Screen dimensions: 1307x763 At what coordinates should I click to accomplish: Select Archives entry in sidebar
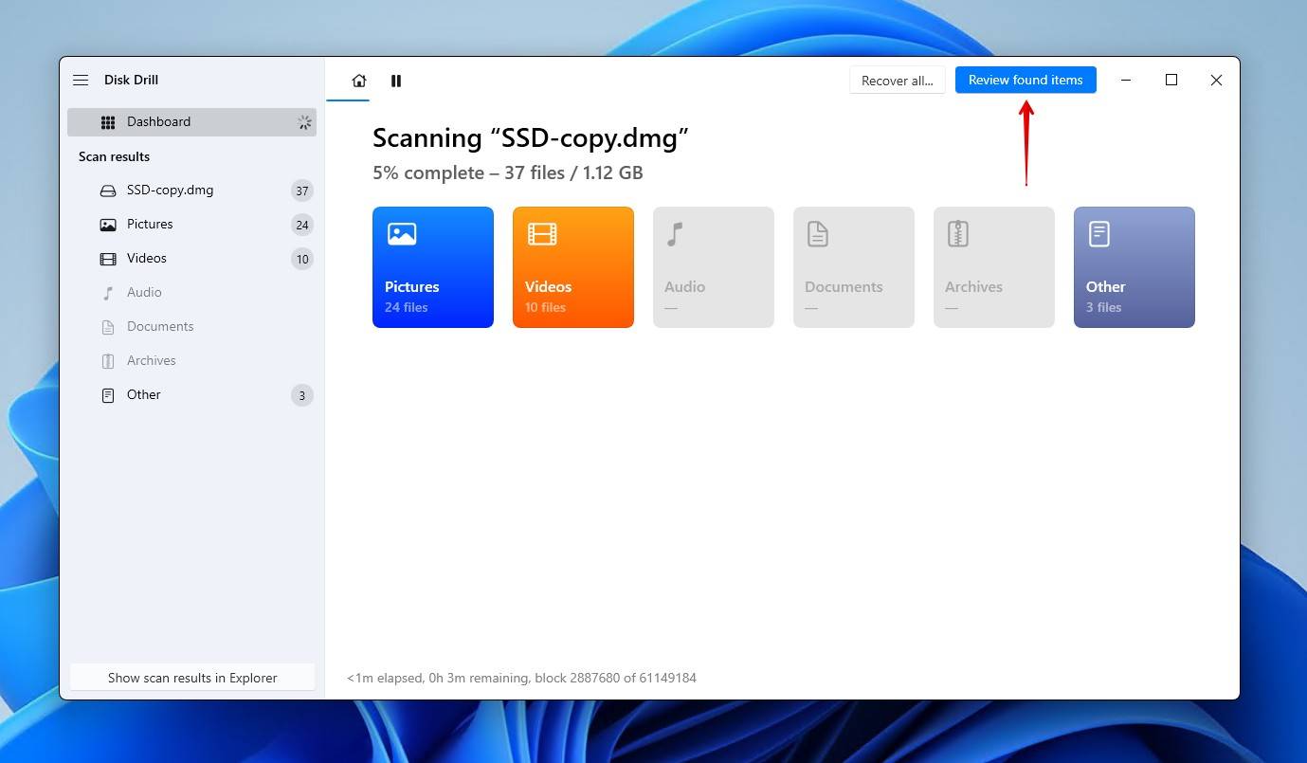tap(191, 361)
